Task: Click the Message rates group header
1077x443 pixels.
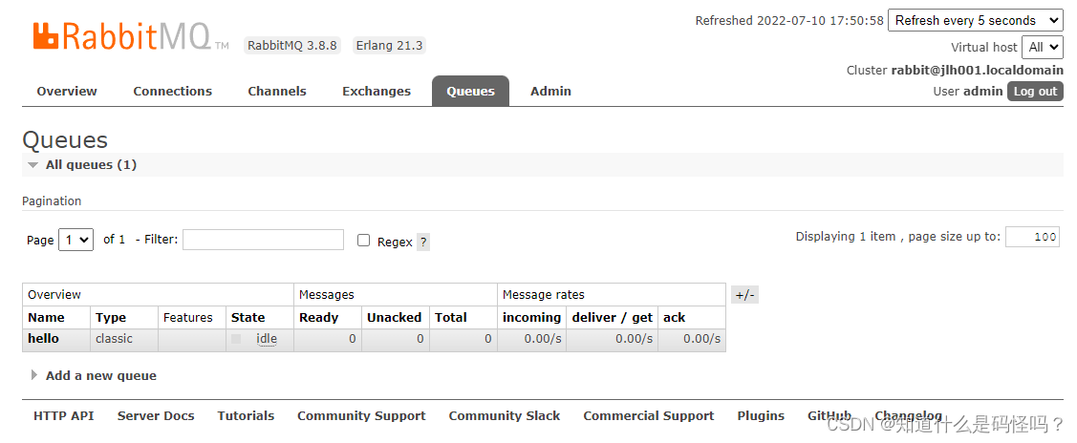Action: click(x=544, y=295)
